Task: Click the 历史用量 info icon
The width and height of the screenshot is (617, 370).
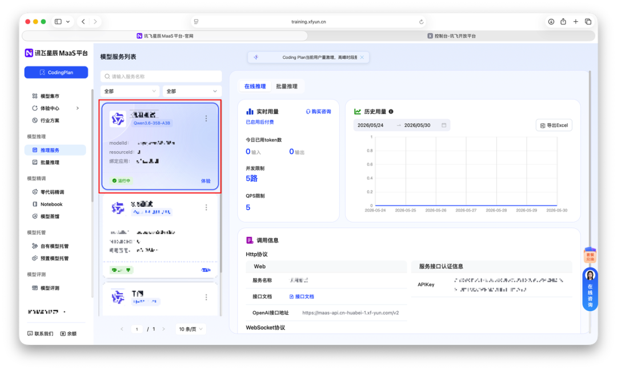Action: click(391, 112)
